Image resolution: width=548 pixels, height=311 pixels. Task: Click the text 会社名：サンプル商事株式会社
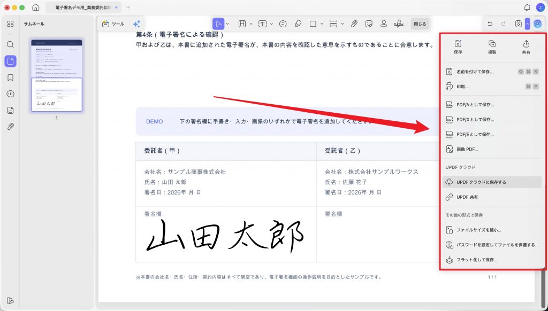[185, 172]
